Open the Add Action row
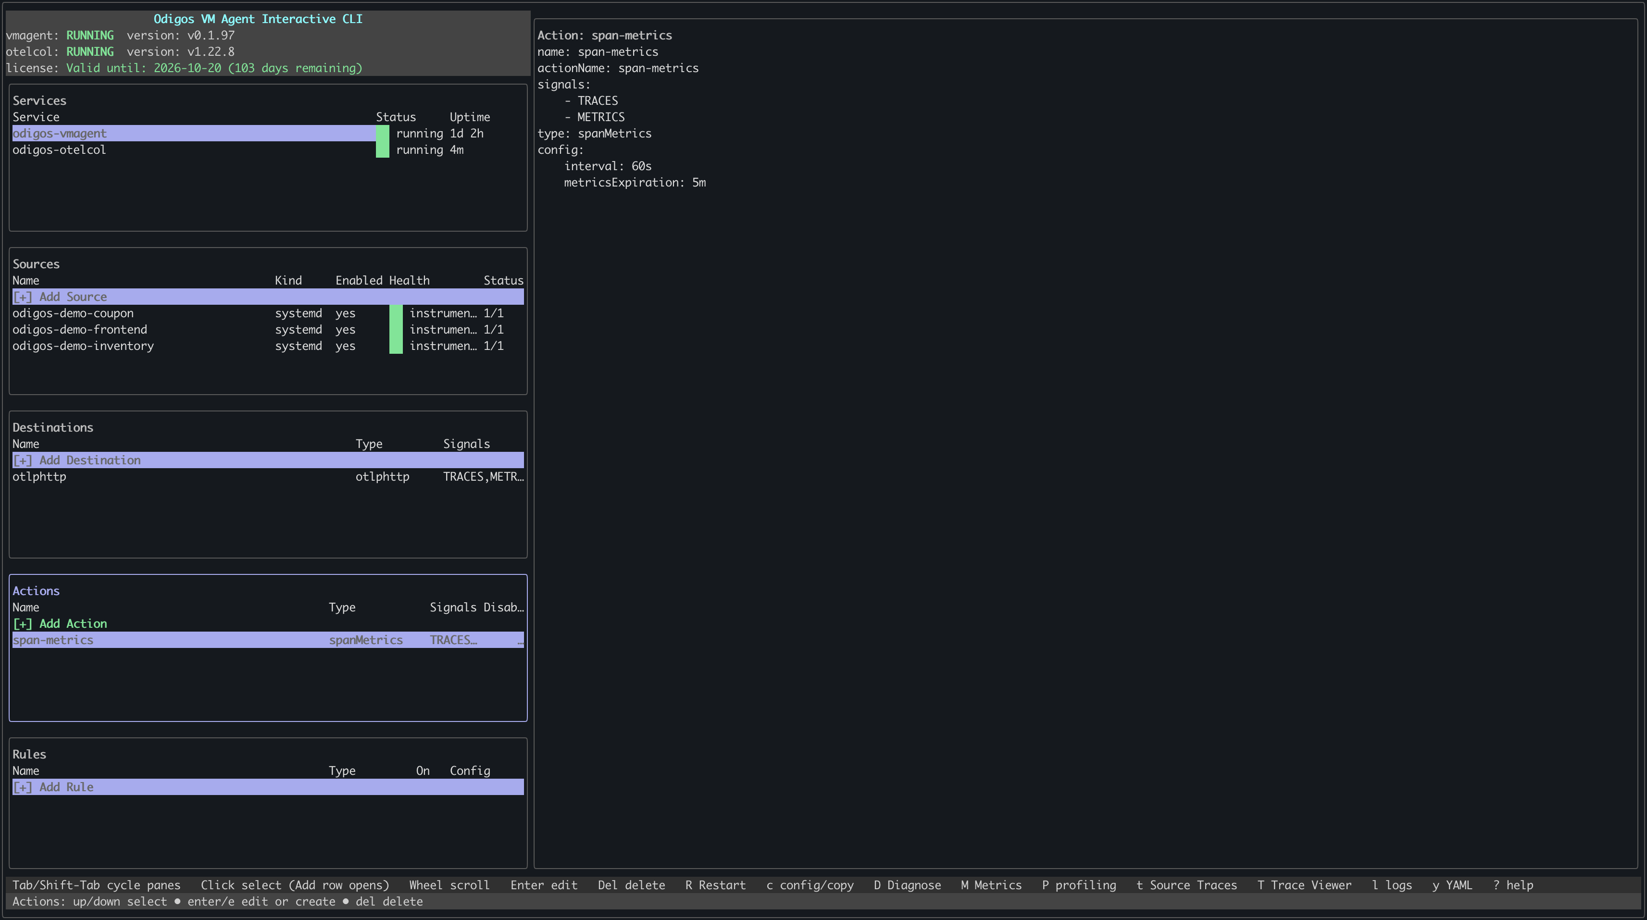1647x920 pixels. 268,623
